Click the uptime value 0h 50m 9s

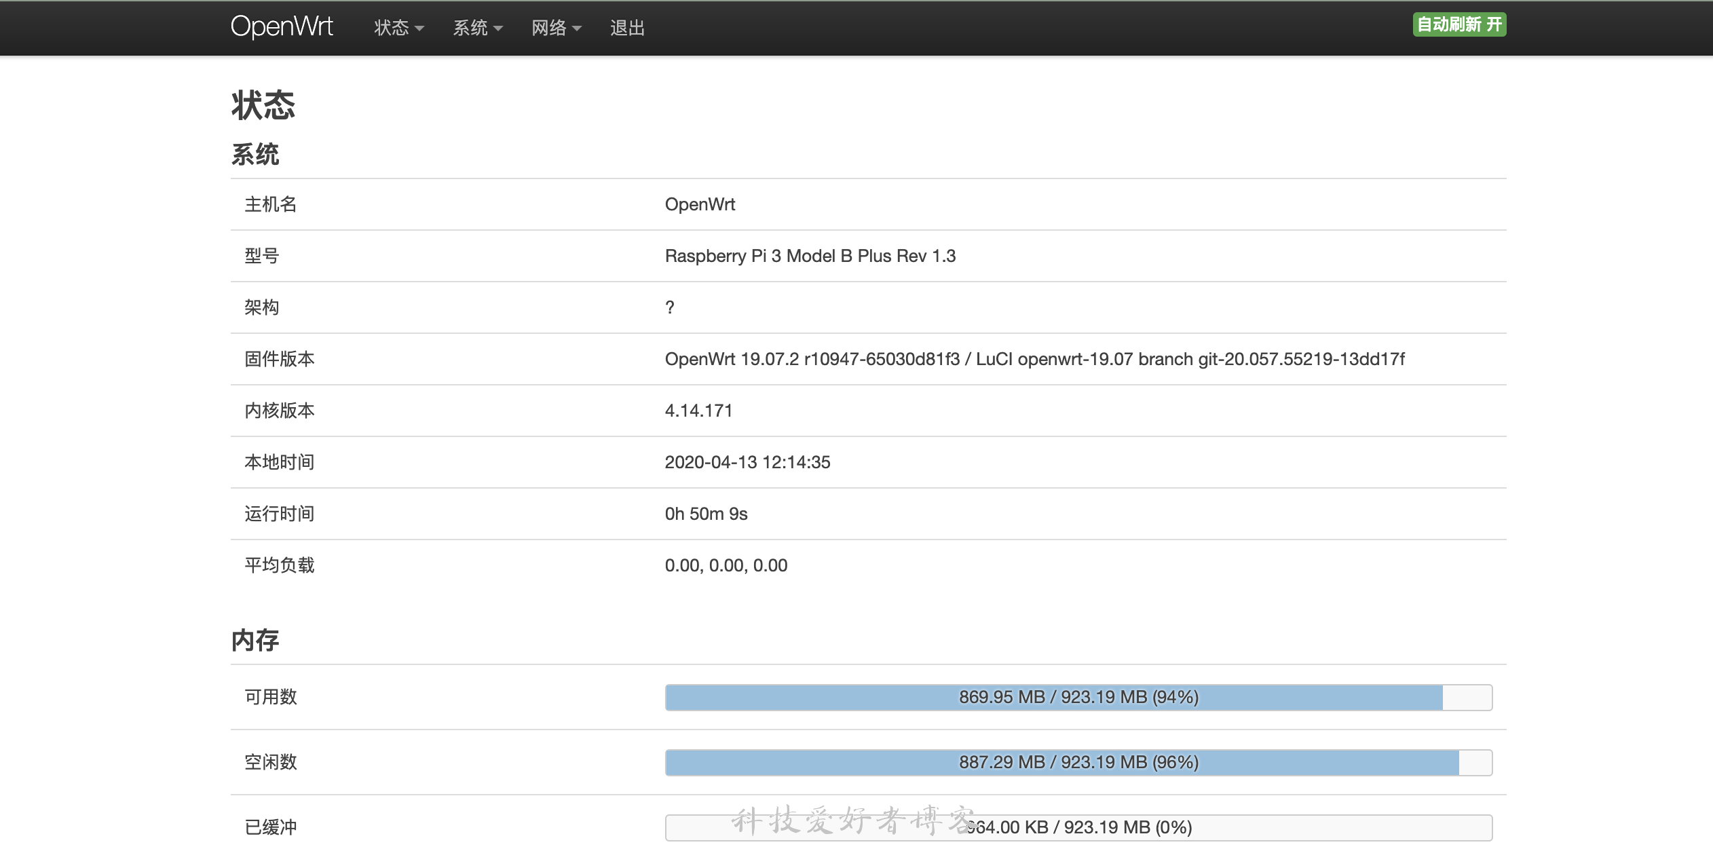coord(706,514)
